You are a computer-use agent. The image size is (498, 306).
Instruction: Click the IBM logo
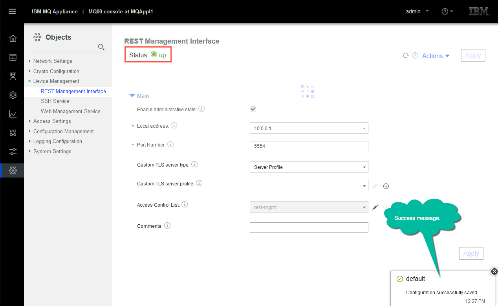point(479,11)
